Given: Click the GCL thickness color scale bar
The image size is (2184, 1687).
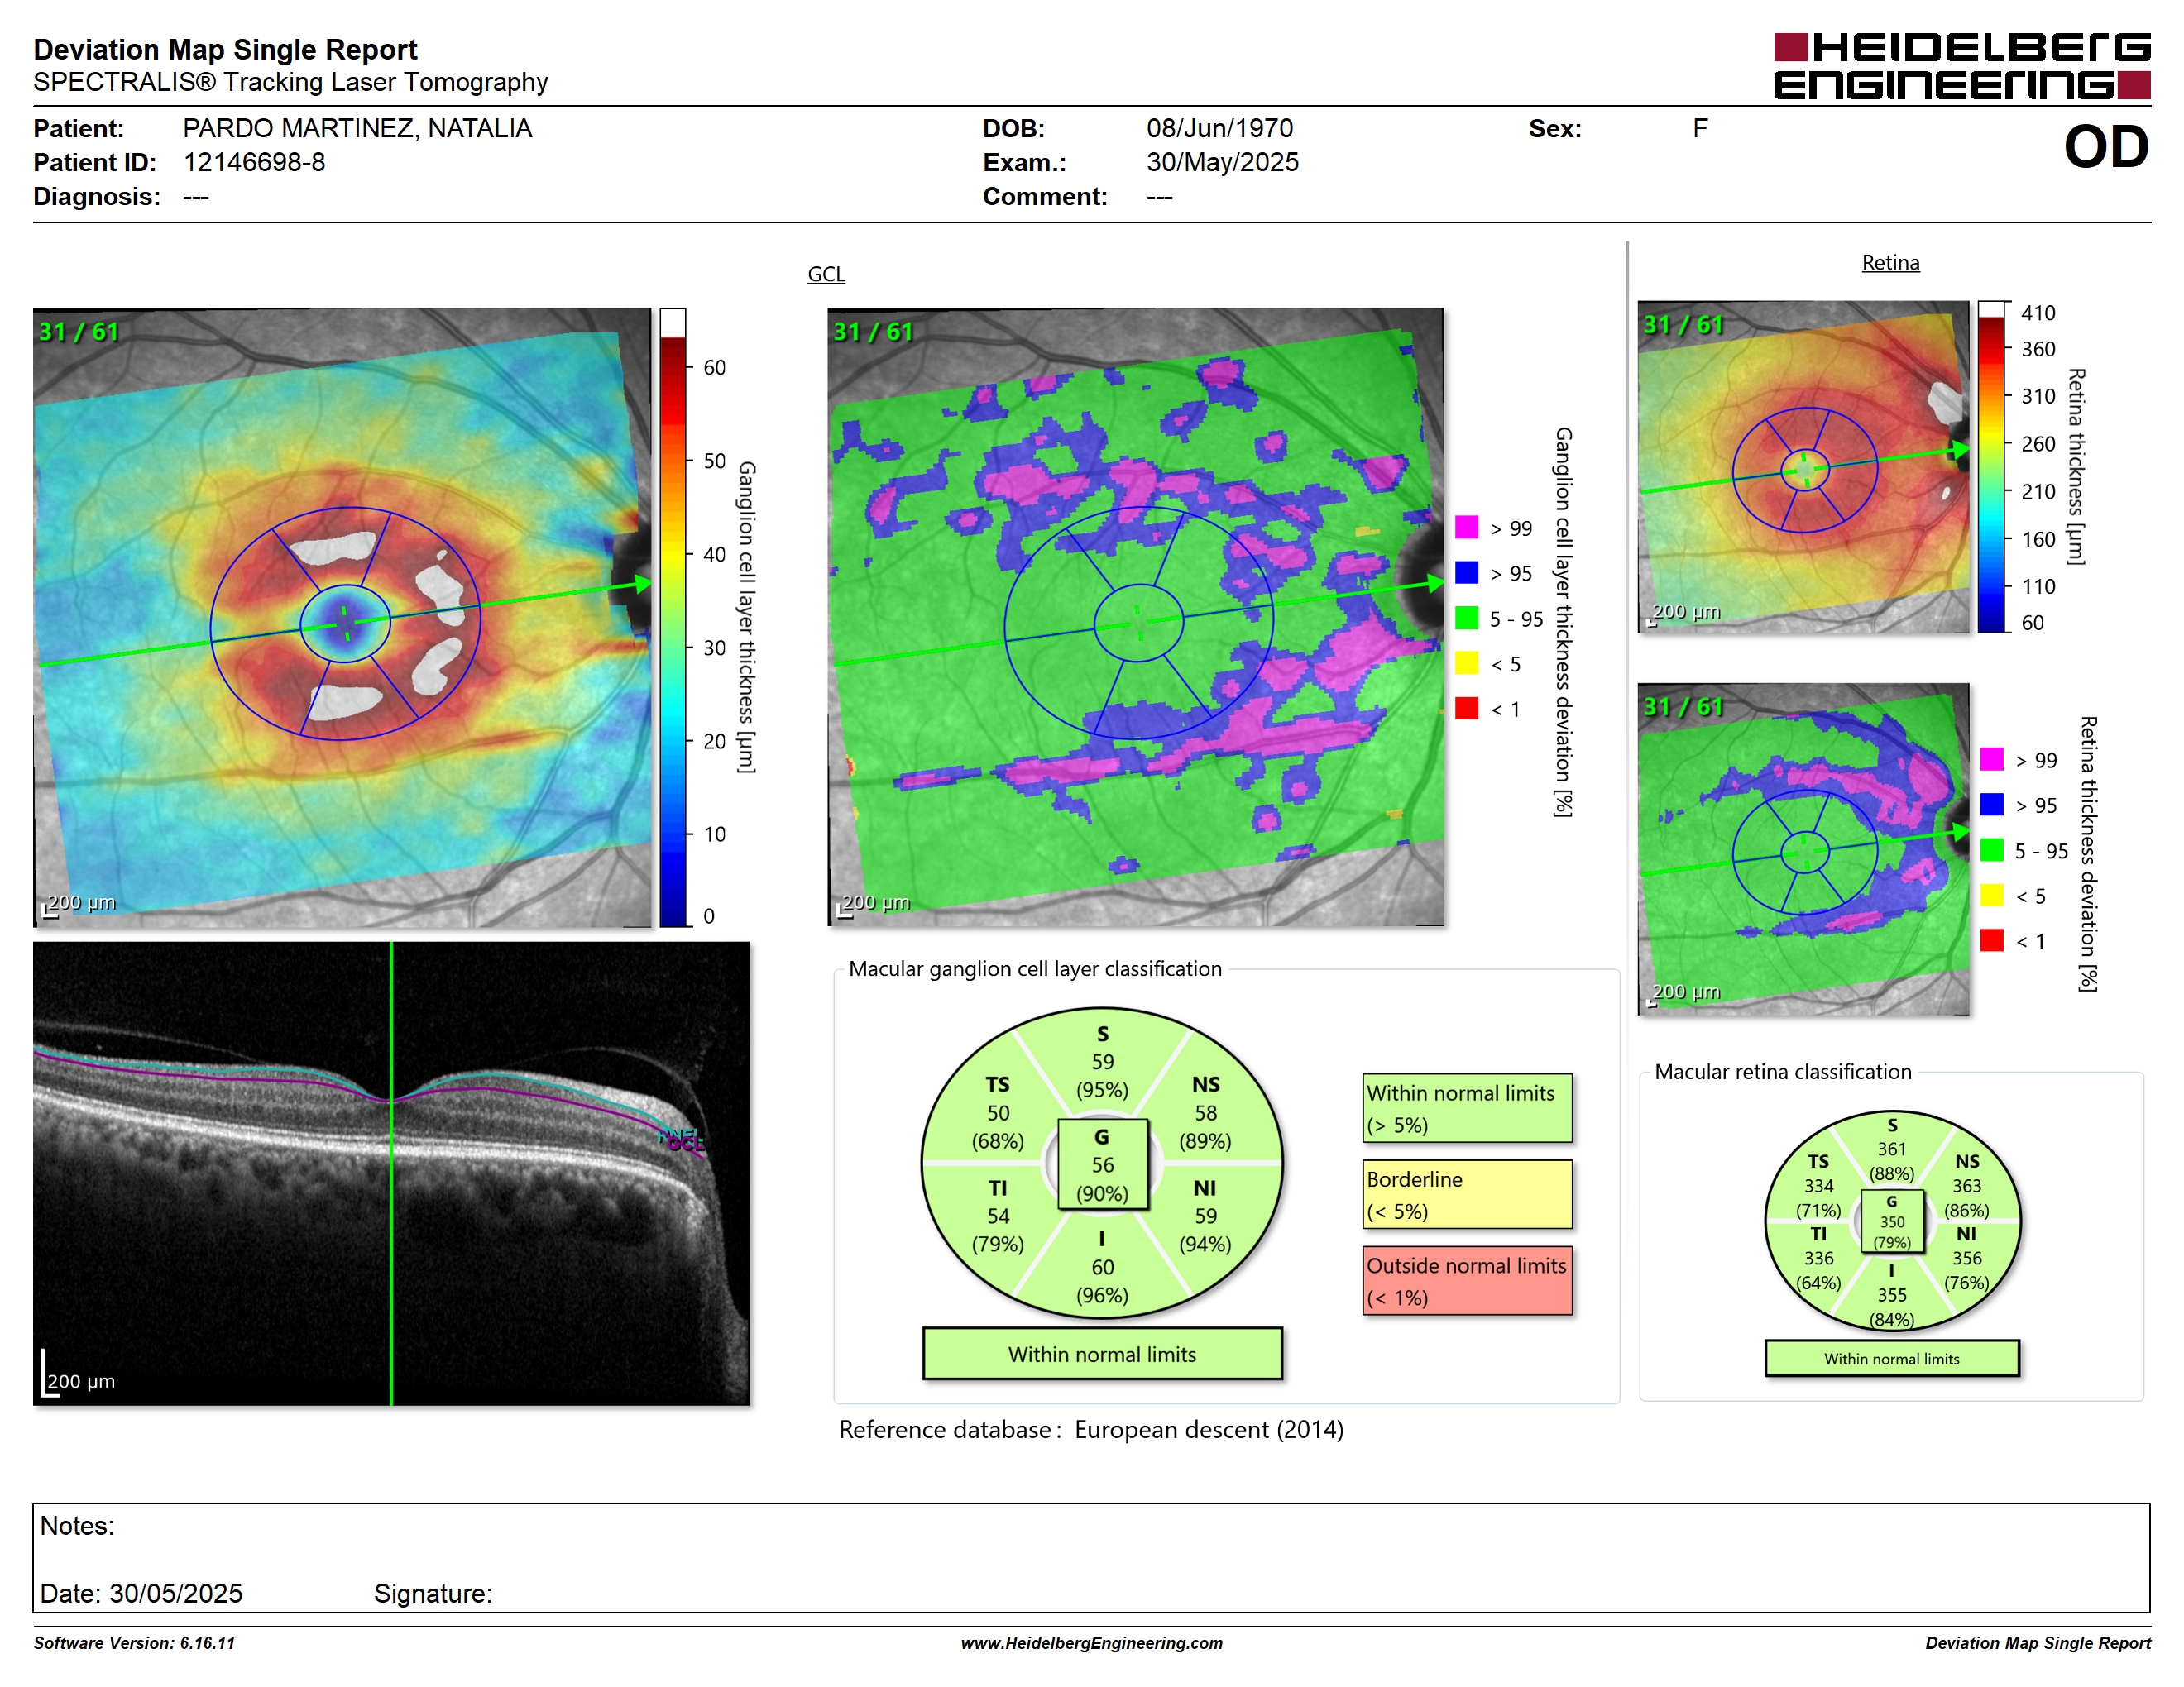Looking at the screenshot, I should 672,617.
